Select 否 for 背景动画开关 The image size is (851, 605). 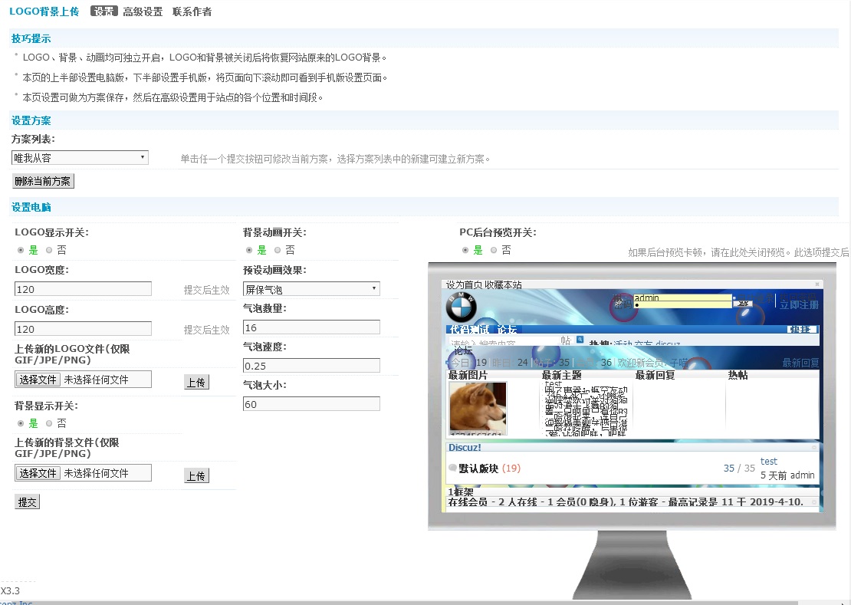click(x=278, y=250)
